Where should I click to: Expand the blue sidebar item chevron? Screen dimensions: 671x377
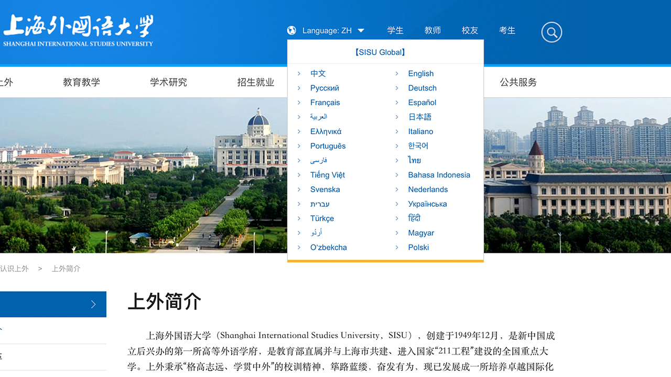(93, 304)
